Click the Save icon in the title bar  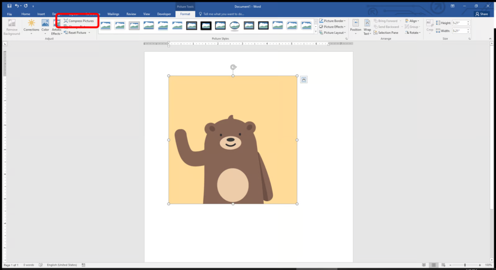tap(9, 6)
